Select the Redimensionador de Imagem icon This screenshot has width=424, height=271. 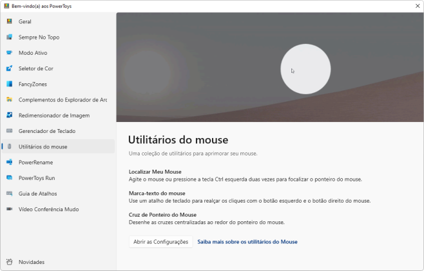(x=10, y=115)
